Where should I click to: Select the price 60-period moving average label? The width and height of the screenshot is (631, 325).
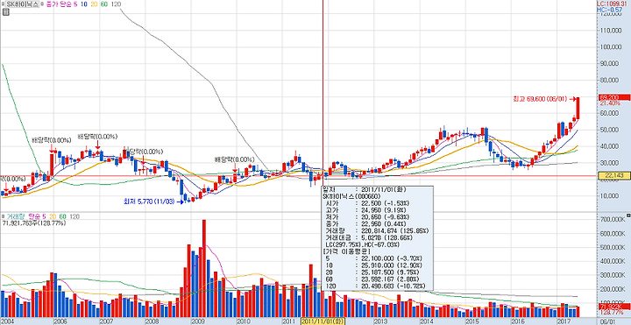point(105,4)
